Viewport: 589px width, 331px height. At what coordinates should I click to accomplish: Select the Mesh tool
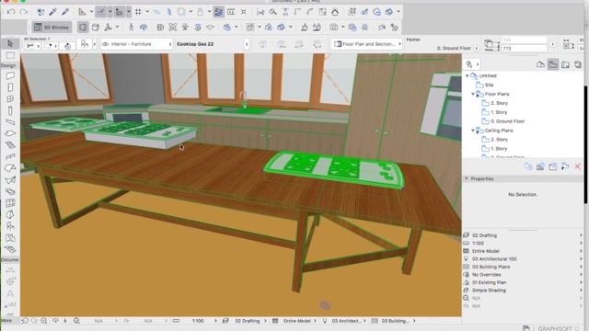tap(10, 249)
